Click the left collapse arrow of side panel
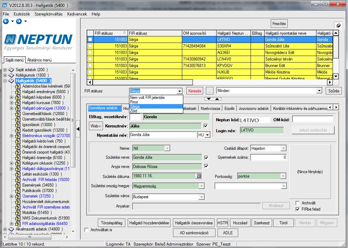 click(78, 129)
